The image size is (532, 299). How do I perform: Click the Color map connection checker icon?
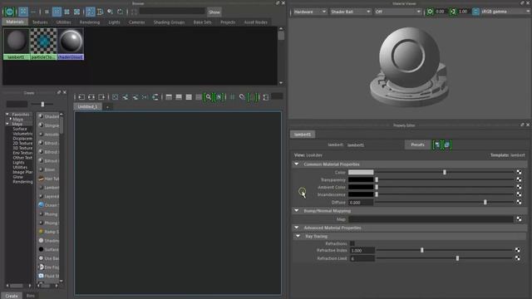[519, 172]
